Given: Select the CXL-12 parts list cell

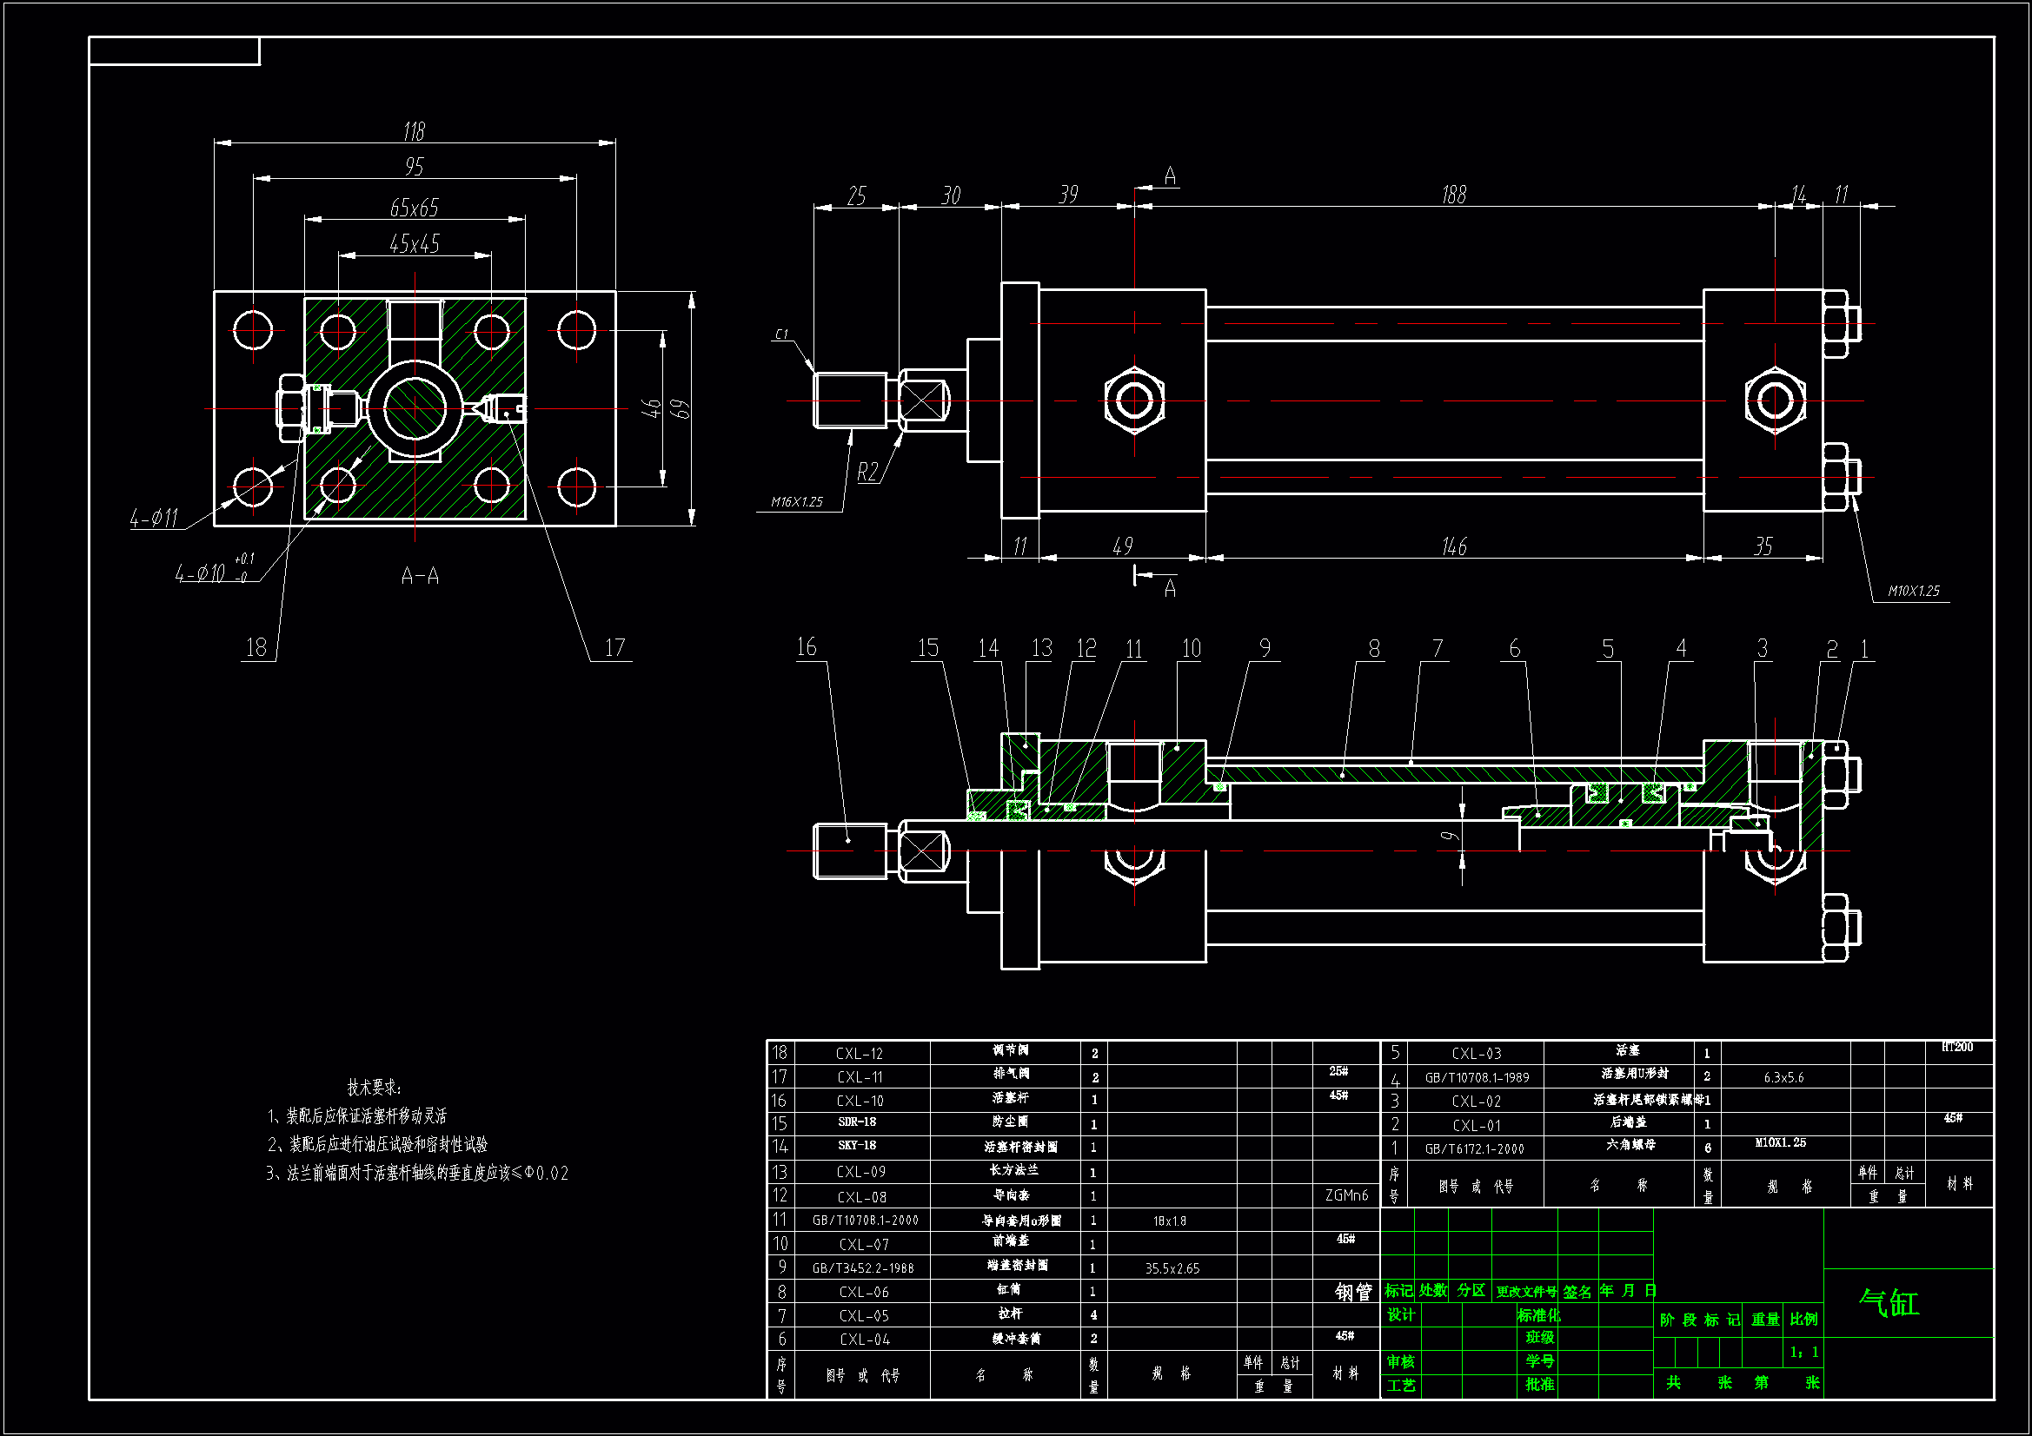Looking at the screenshot, I should [860, 1053].
